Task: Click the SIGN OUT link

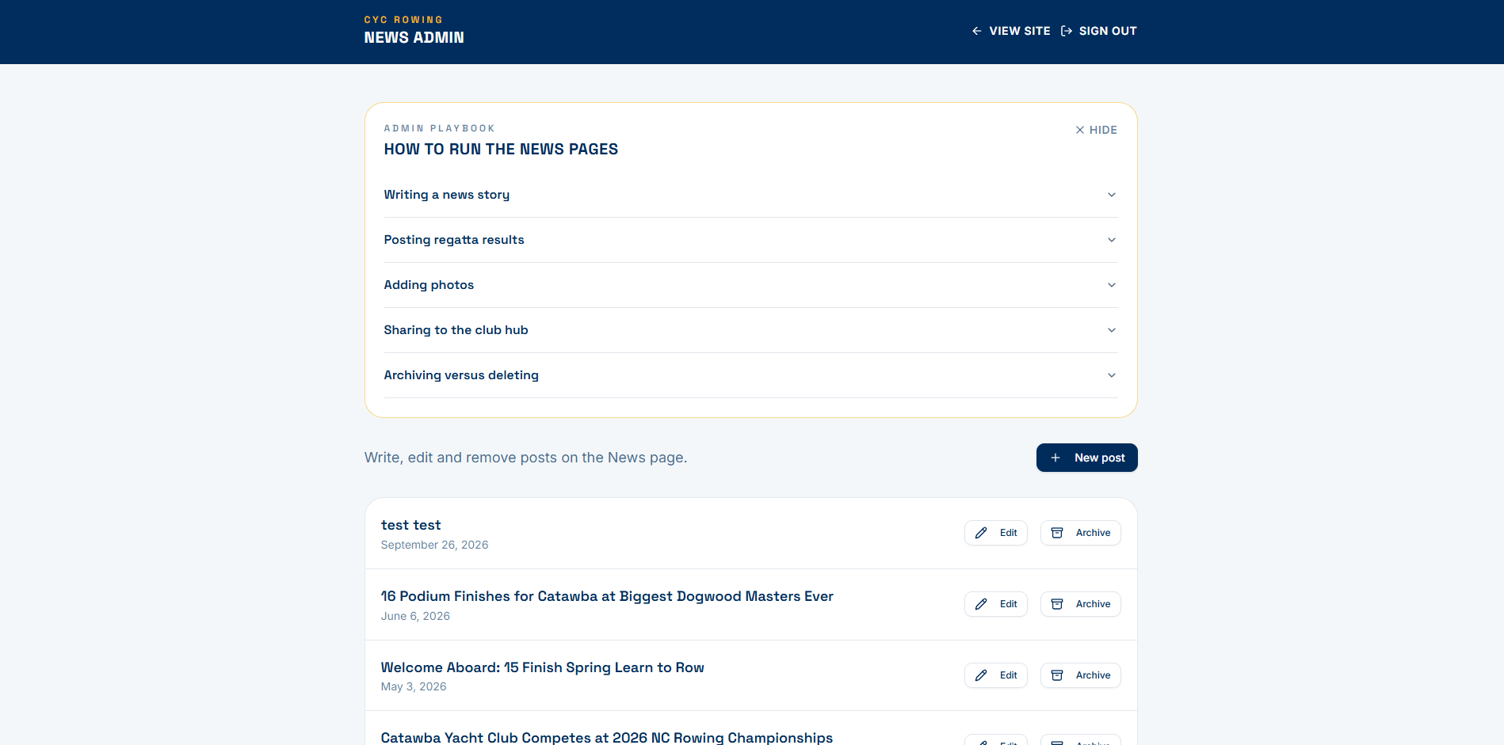Action: 1099,31
